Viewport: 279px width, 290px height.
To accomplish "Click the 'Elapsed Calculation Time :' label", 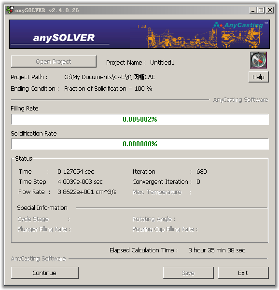I will (143, 250).
